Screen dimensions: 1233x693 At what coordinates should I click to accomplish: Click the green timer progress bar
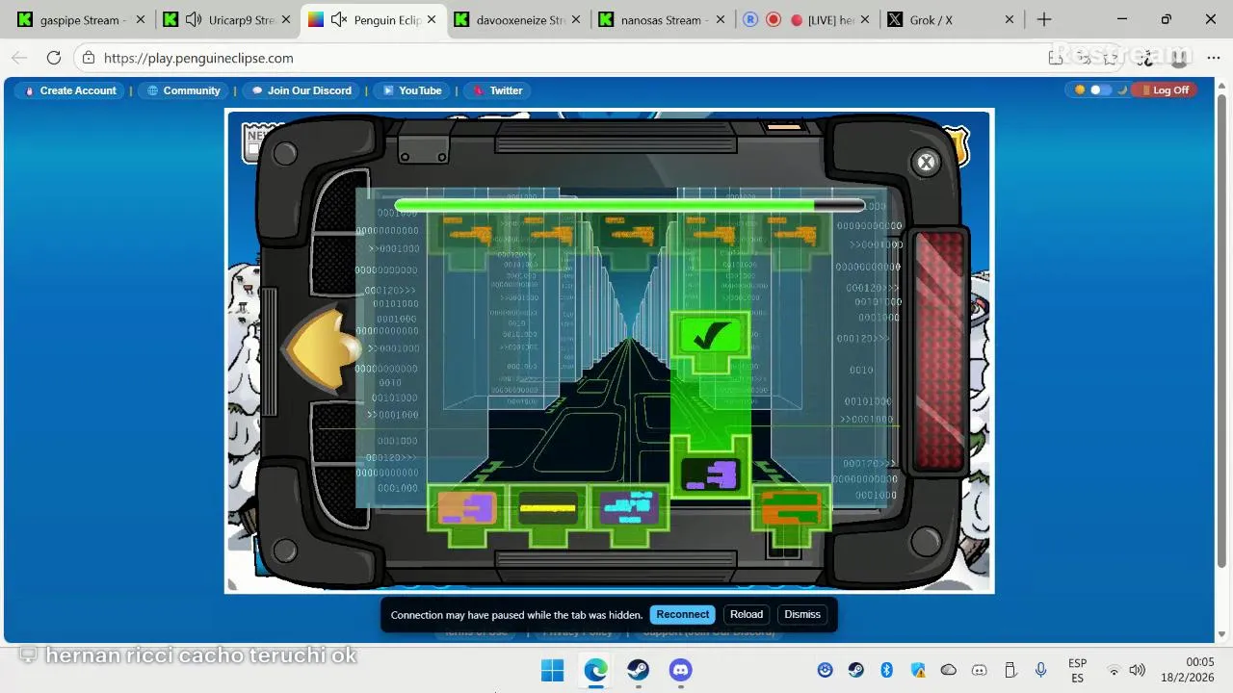click(x=630, y=205)
